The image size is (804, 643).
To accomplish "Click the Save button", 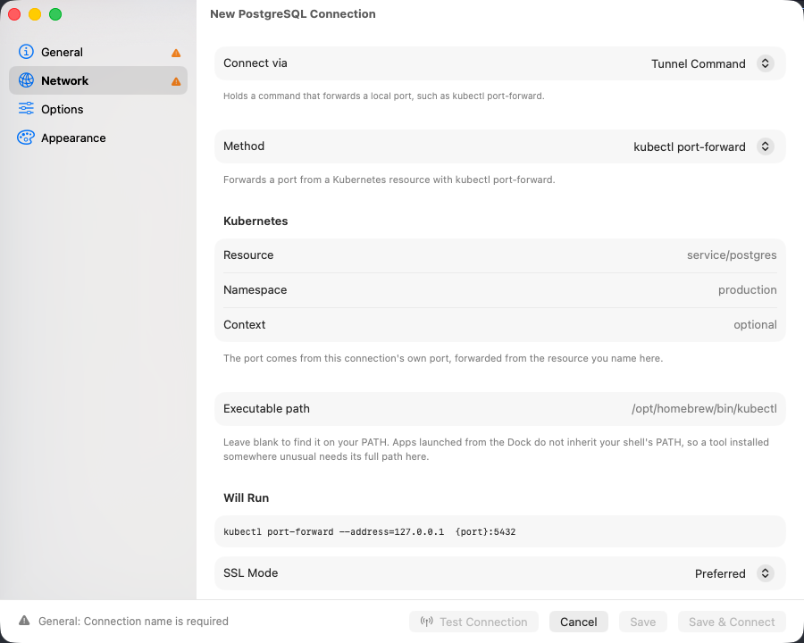I will 642,622.
